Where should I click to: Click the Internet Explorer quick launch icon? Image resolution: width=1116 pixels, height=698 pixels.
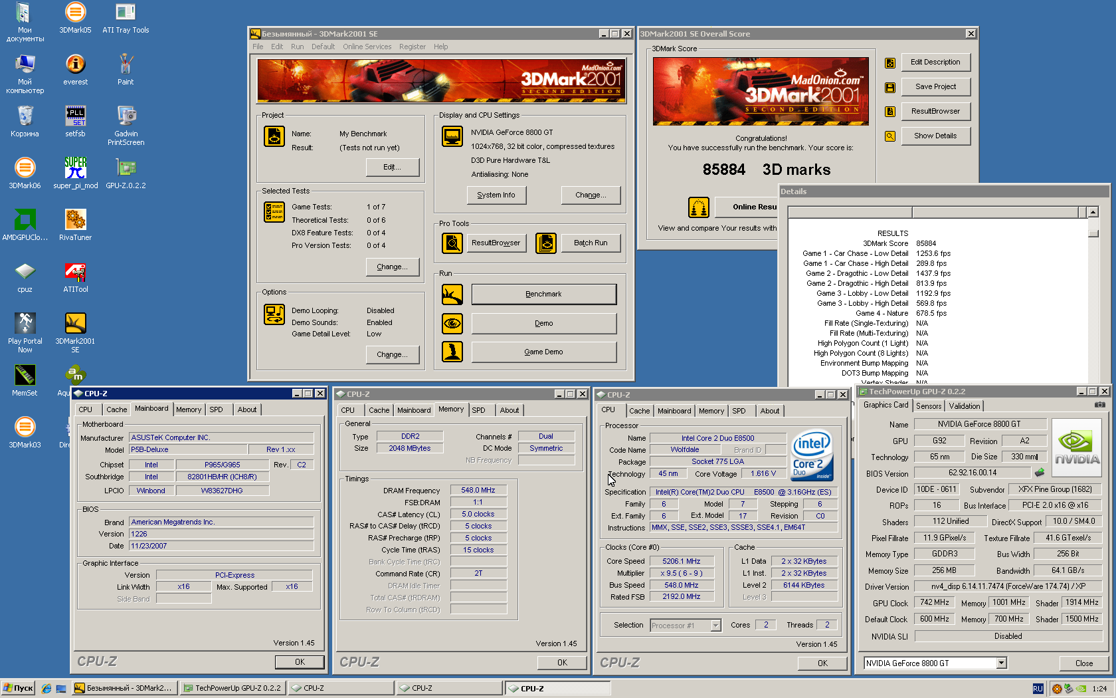tap(46, 688)
